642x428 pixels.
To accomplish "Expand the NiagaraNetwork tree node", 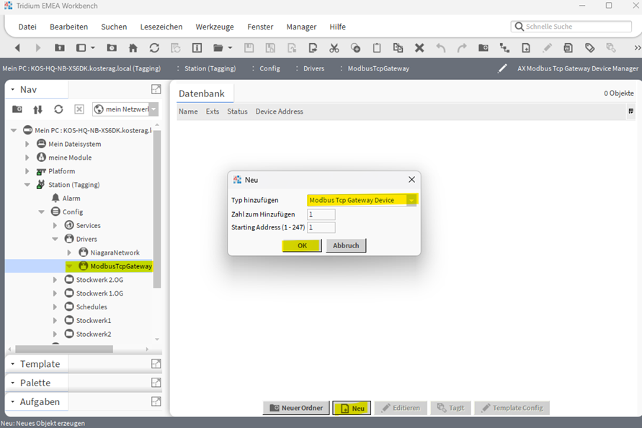I will pyautogui.click(x=69, y=252).
